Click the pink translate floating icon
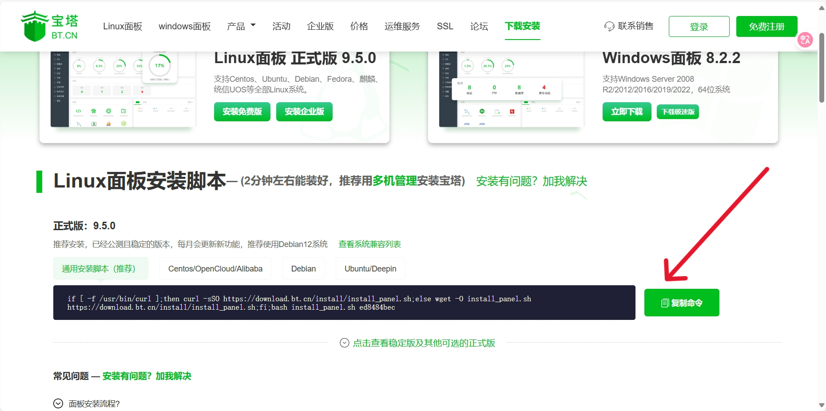 click(805, 40)
